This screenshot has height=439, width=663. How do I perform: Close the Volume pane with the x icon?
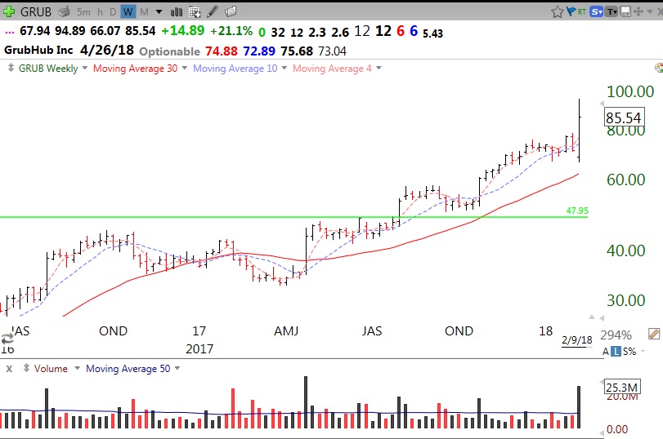[x=9, y=369]
